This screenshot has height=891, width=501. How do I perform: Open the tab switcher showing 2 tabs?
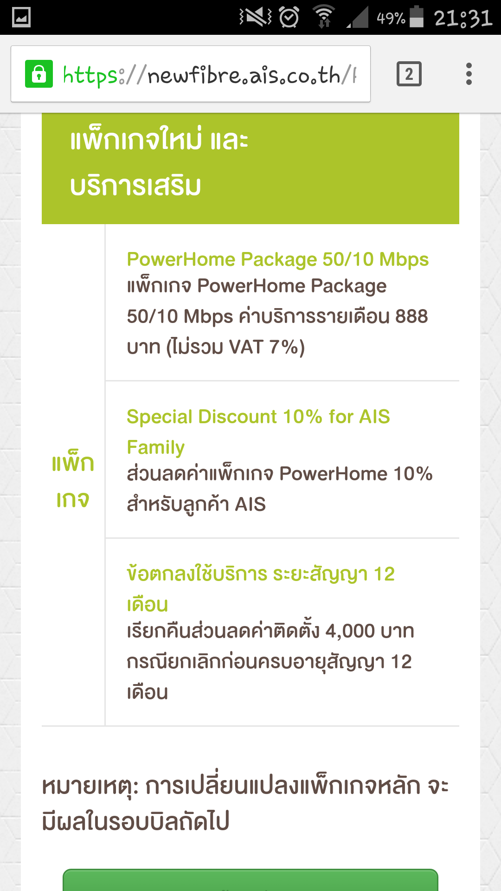[409, 74]
